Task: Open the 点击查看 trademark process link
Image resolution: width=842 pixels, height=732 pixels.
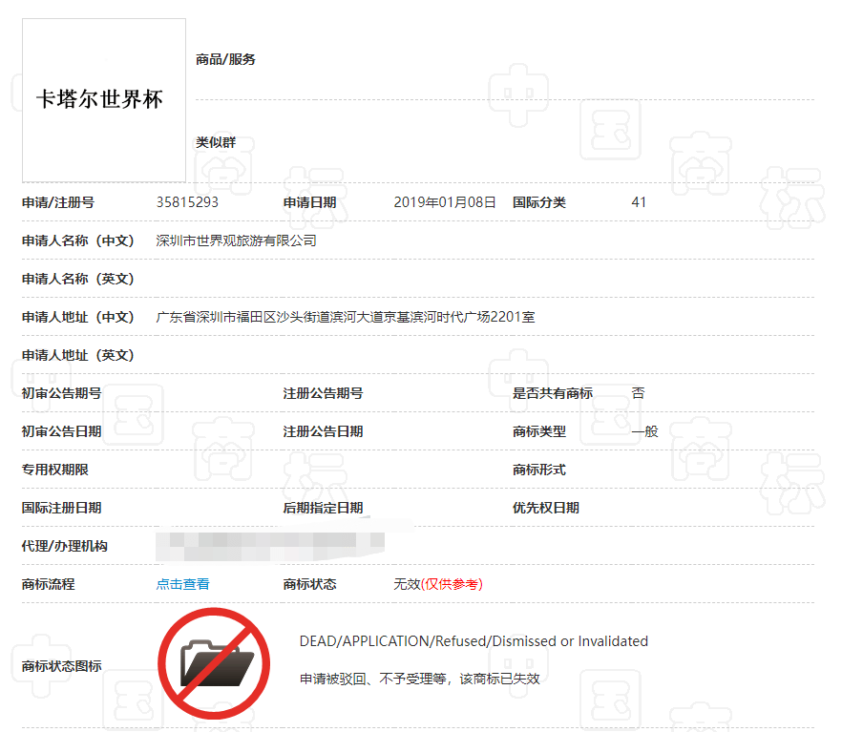Action: pyautogui.click(x=182, y=584)
